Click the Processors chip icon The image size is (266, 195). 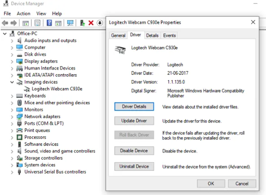click(x=20, y=137)
